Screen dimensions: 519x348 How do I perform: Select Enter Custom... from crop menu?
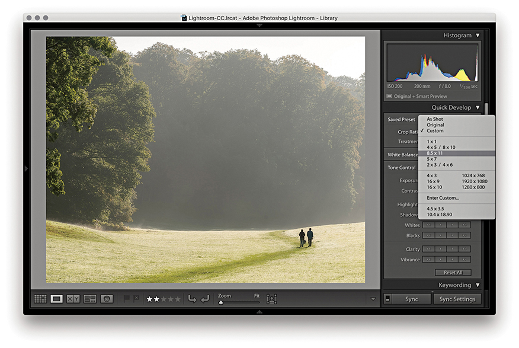pyautogui.click(x=443, y=197)
